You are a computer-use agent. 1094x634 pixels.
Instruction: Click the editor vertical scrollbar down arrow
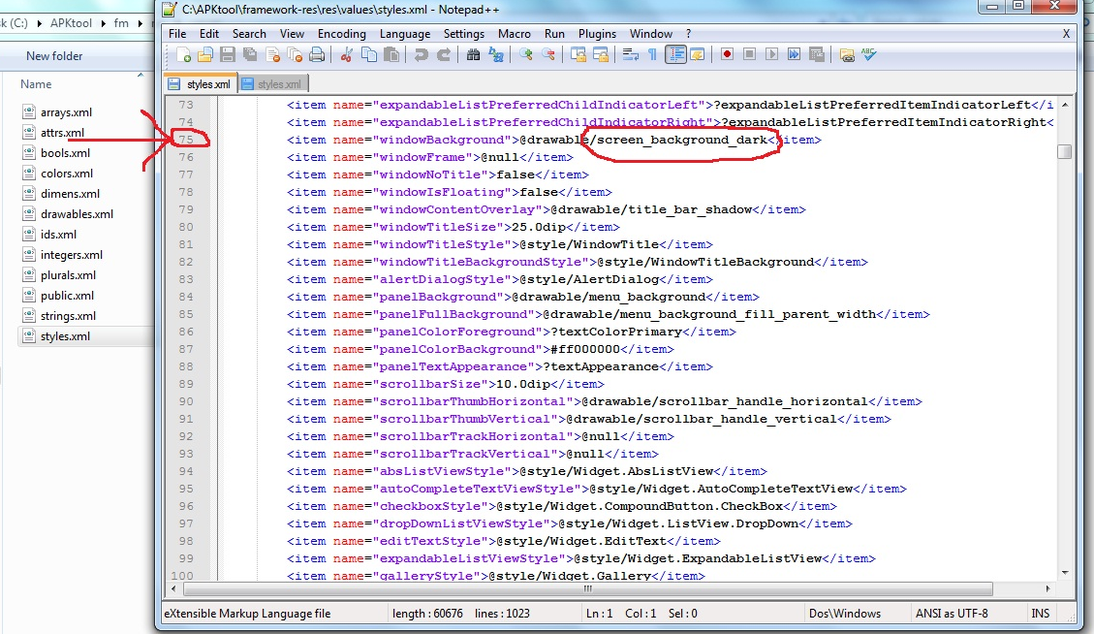(1065, 573)
